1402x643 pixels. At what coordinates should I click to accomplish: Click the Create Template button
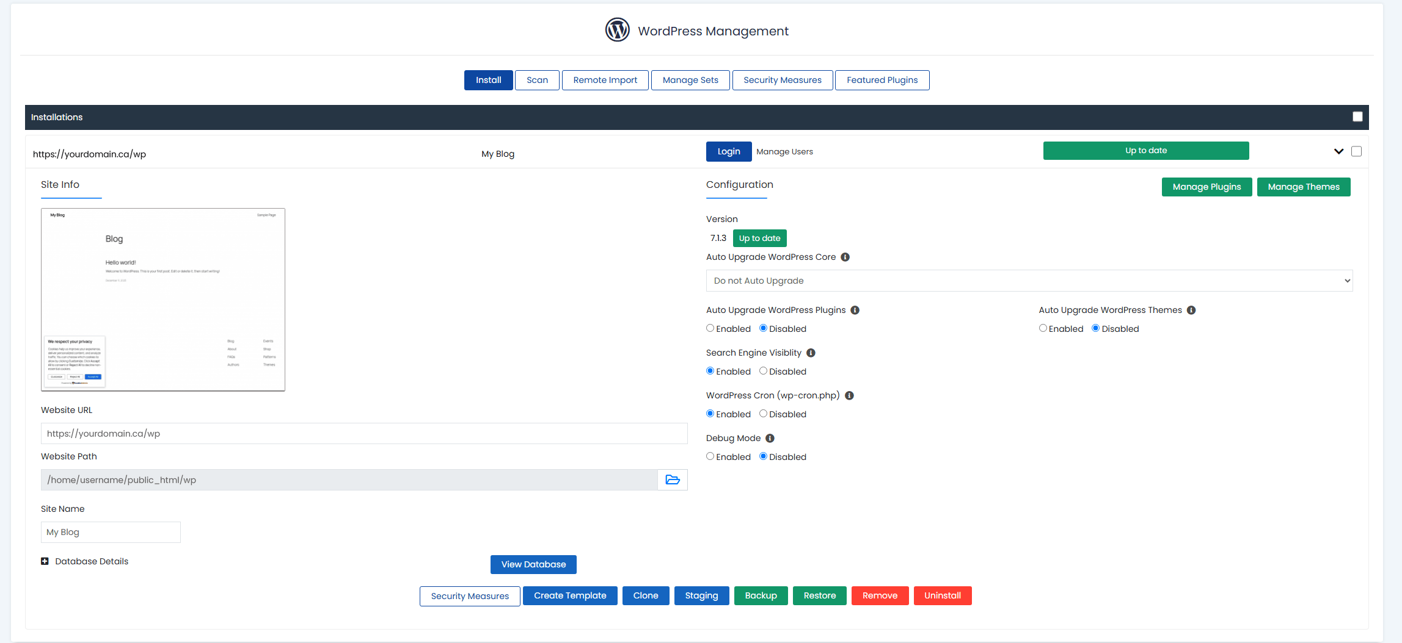(x=570, y=595)
